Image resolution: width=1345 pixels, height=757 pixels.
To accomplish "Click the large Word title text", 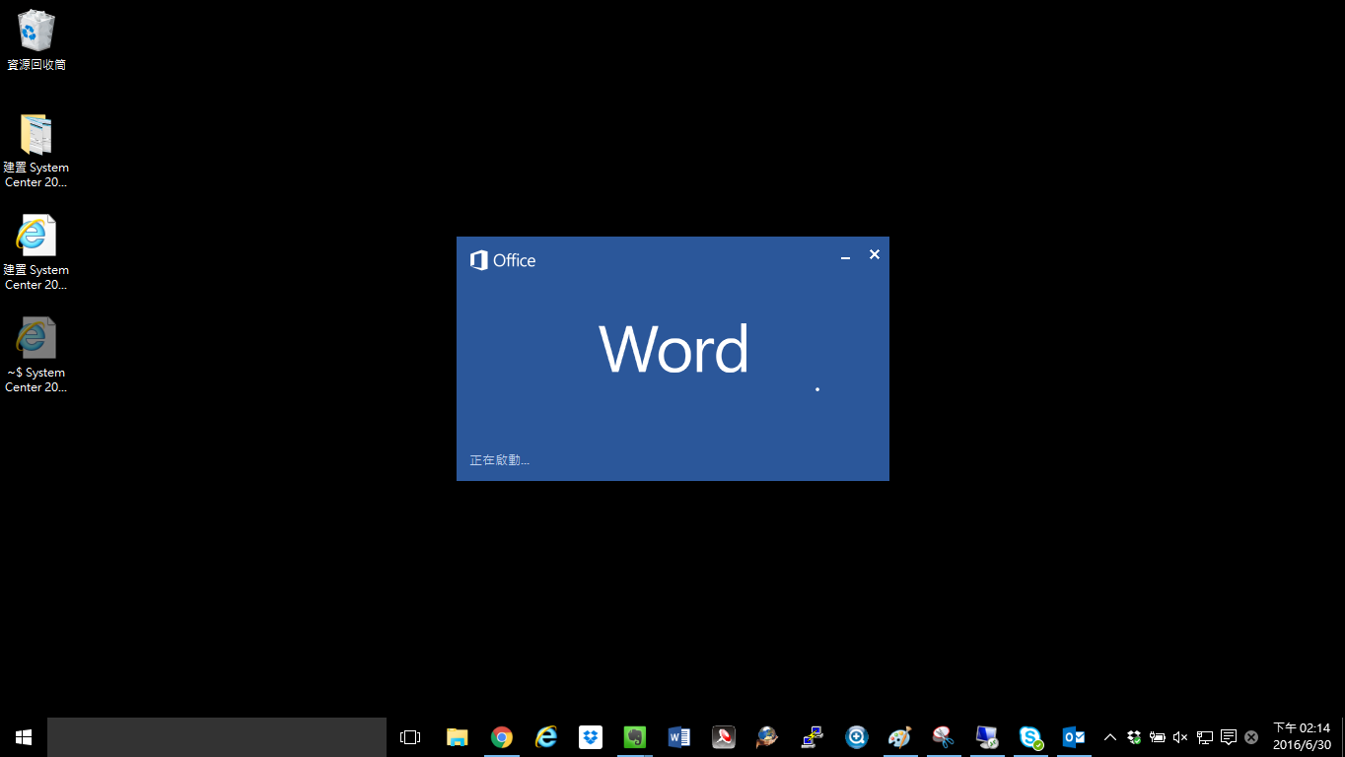I will 673,349.
